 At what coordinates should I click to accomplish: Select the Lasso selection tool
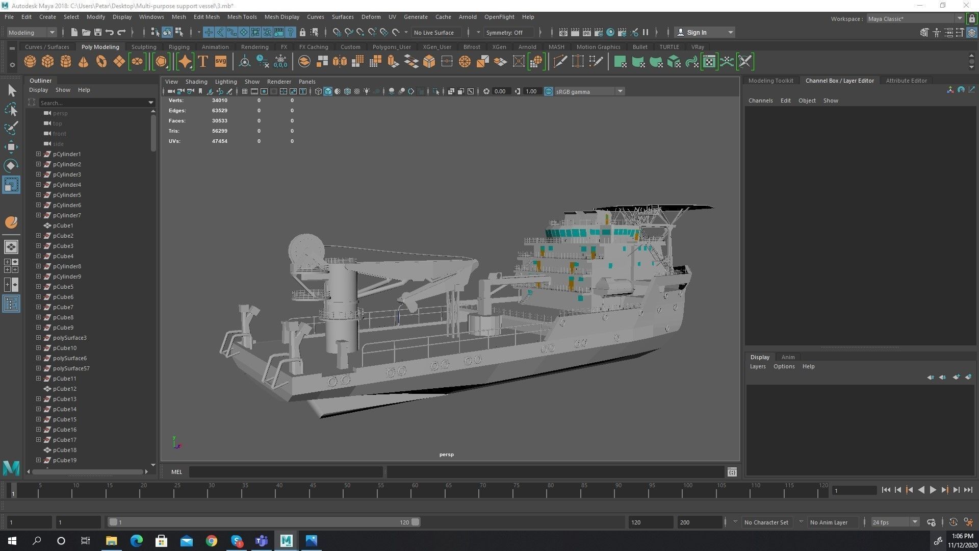pyautogui.click(x=11, y=110)
